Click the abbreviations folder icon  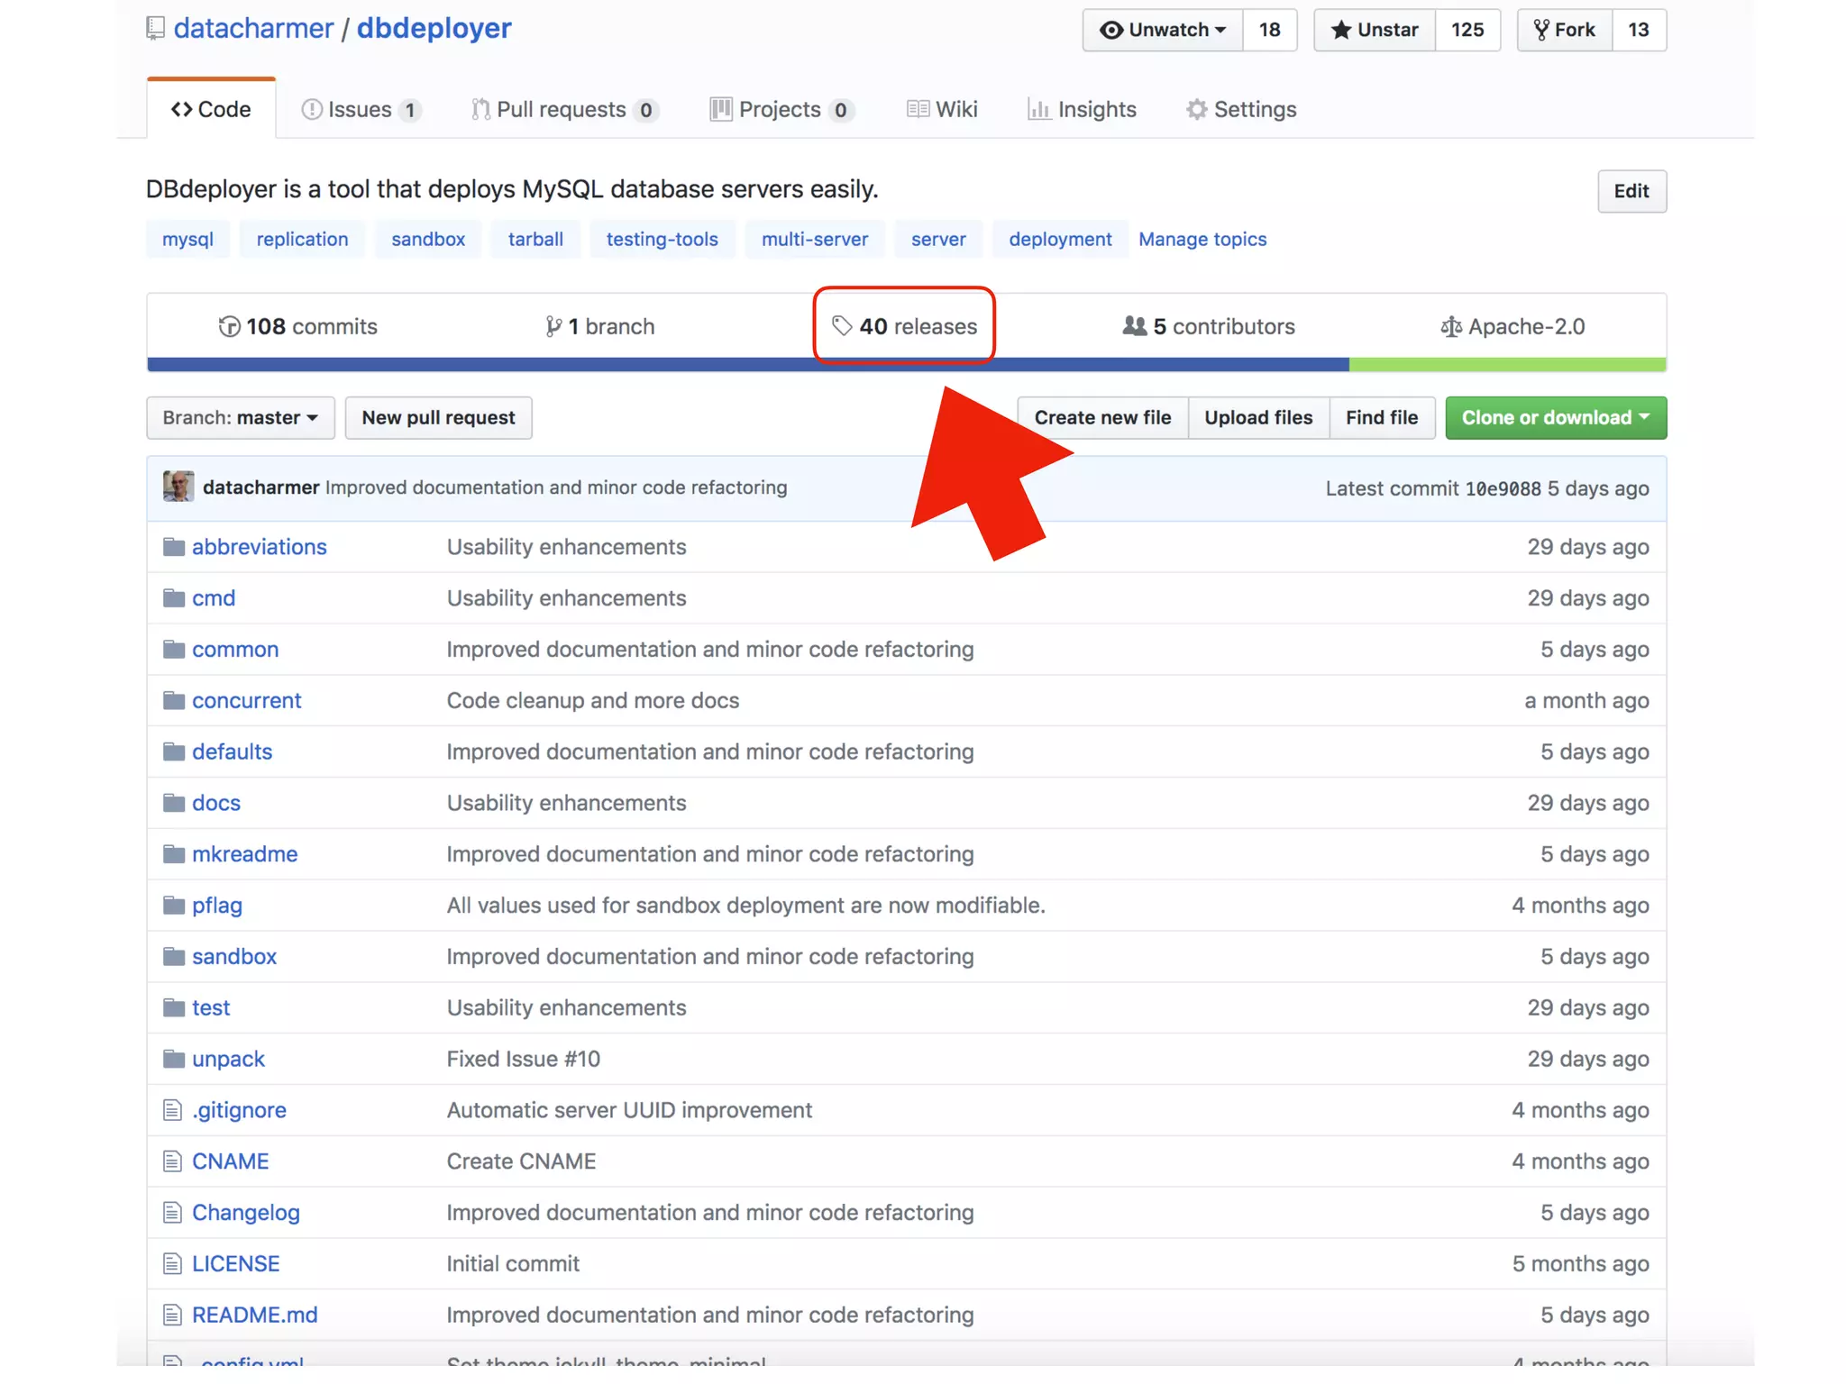click(x=173, y=547)
